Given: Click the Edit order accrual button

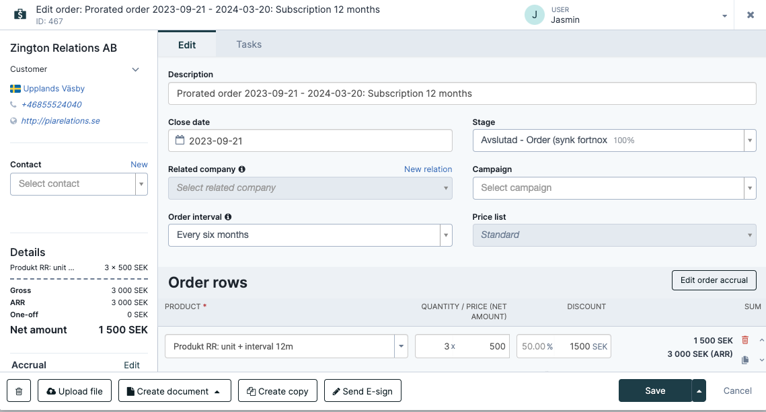Looking at the screenshot, I should 714,280.
